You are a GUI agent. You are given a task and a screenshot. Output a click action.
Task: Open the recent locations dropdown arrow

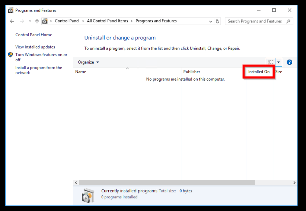click(x=30, y=21)
